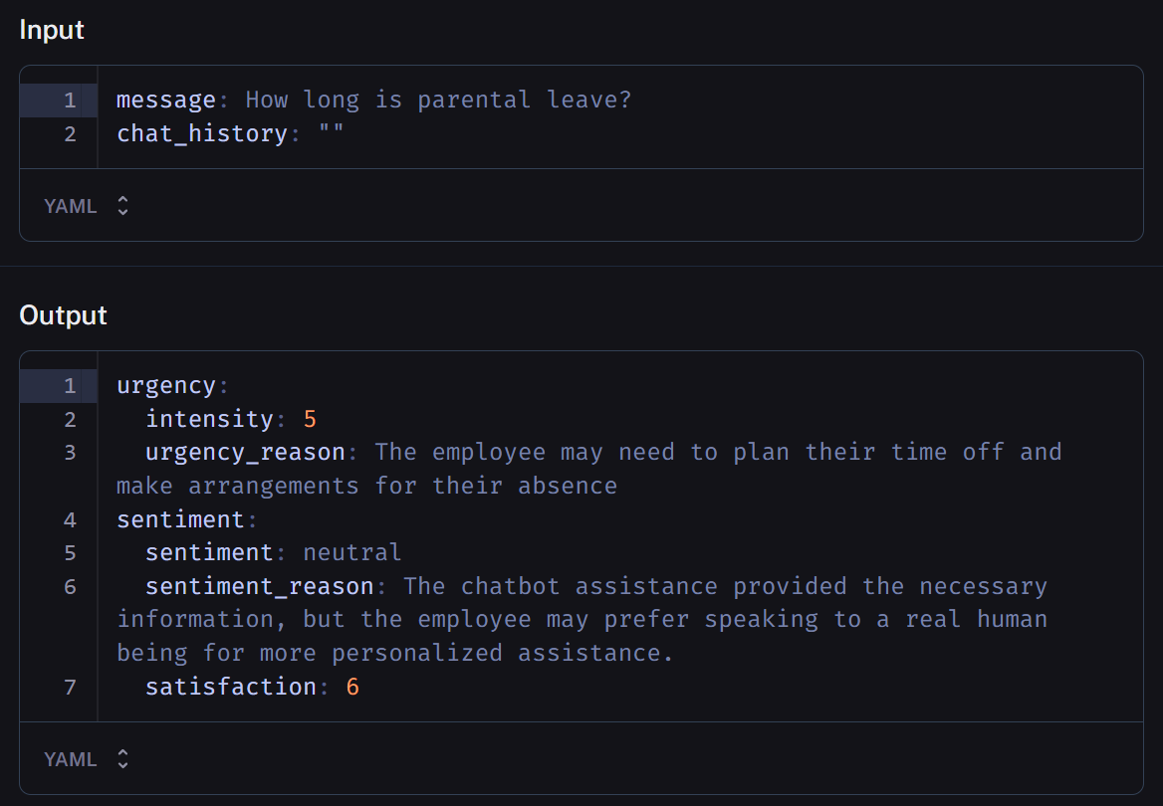
Task: Click the neutral sentiment value
Action: tap(351, 552)
